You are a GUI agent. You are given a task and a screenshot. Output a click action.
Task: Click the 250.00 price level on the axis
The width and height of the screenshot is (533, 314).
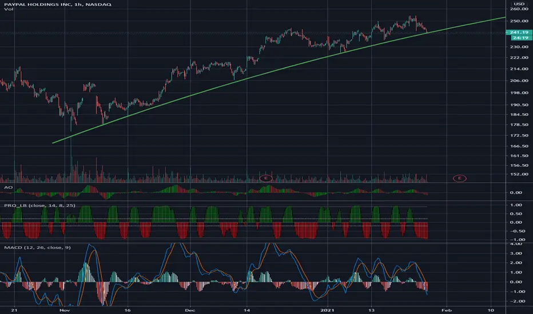[519, 21]
